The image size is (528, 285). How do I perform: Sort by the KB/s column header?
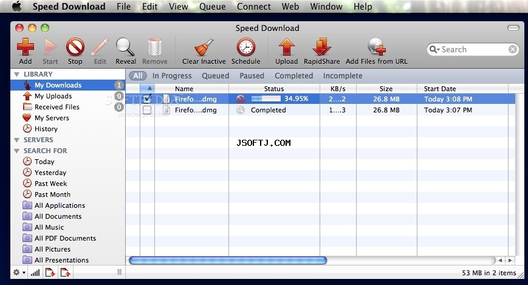click(x=338, y=89)
